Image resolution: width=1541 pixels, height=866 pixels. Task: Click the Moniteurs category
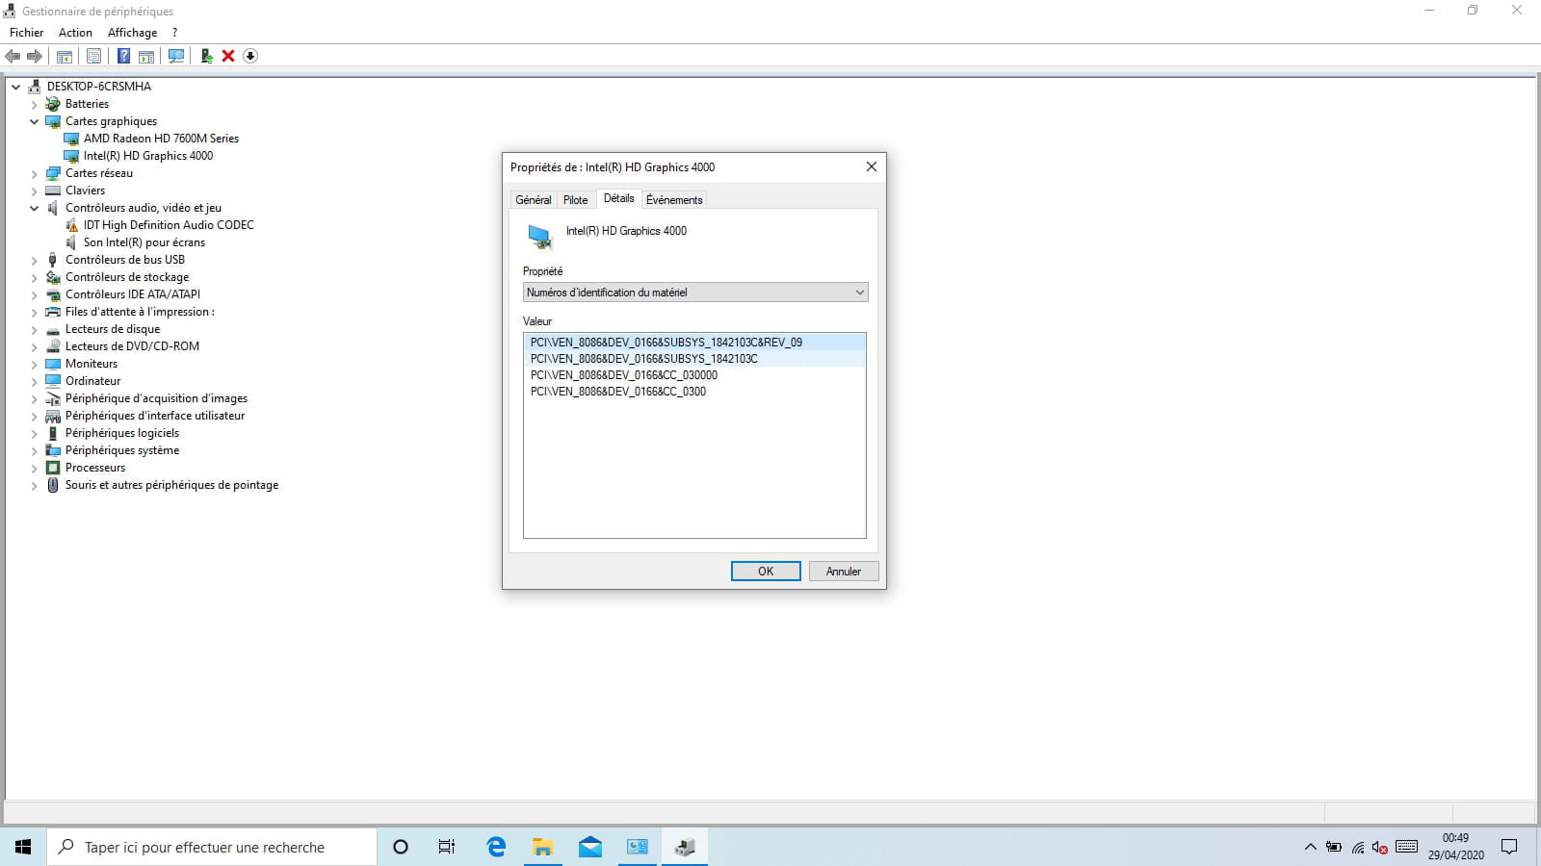pos(91,364)
